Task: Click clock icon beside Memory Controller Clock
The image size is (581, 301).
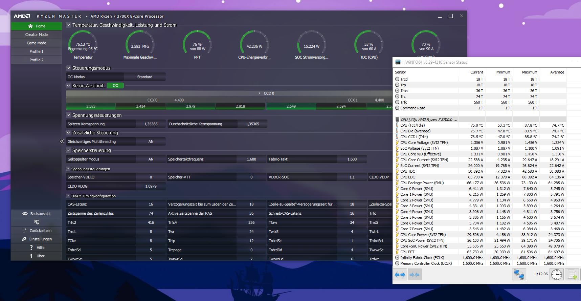Action: point(397,263)
